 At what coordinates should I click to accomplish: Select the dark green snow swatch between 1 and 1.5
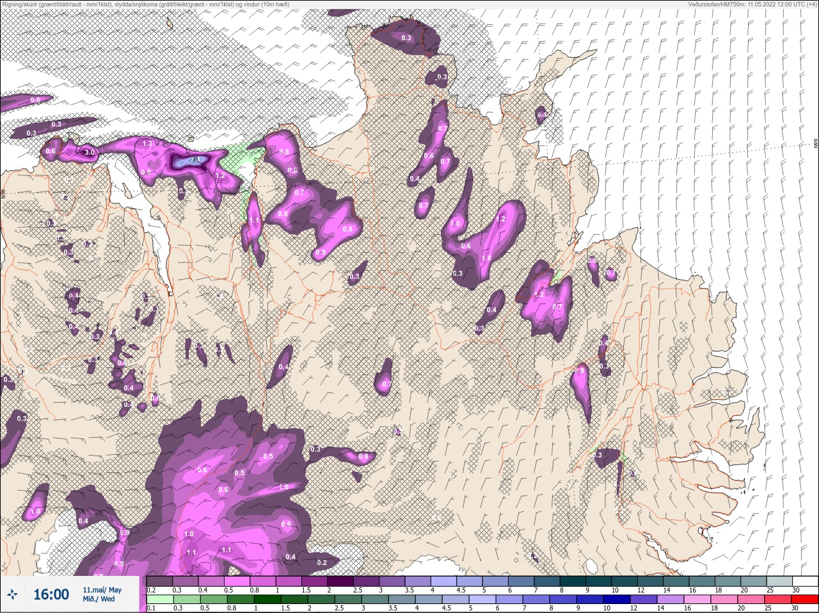point(267,600)
